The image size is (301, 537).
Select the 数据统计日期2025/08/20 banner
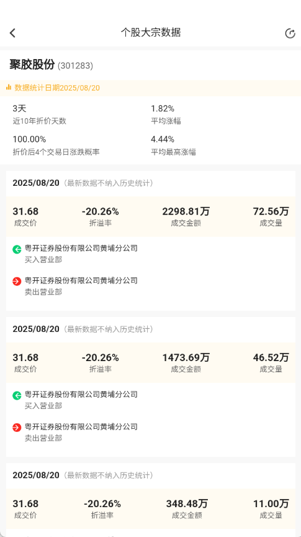point(150,88)
